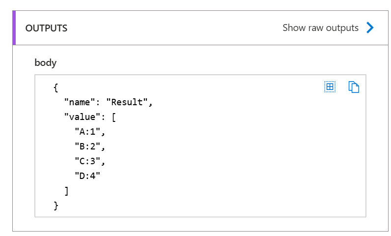Open the Show raw outputs link
The height and width of the screenshot is (236, 391).
[320, 28]
